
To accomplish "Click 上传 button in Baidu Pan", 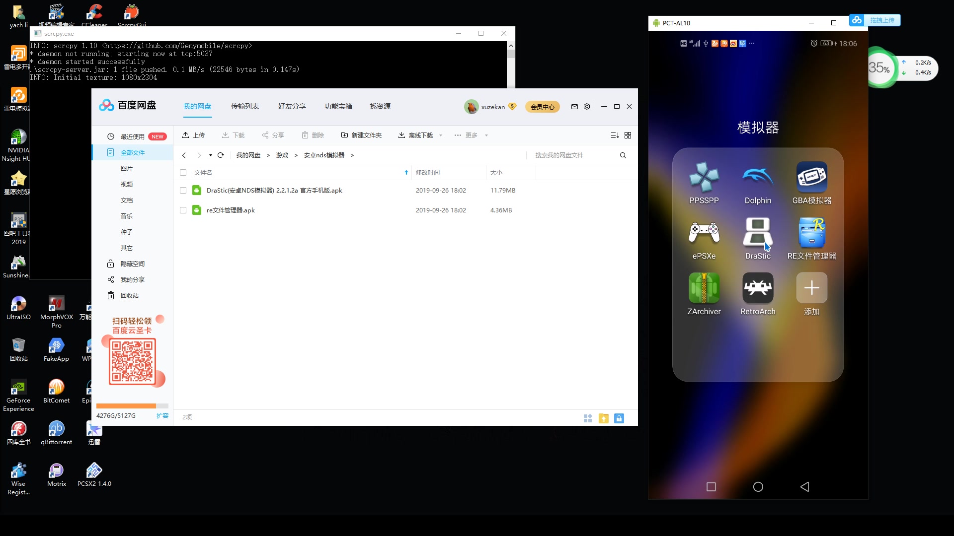I will [x=194, y=135].
